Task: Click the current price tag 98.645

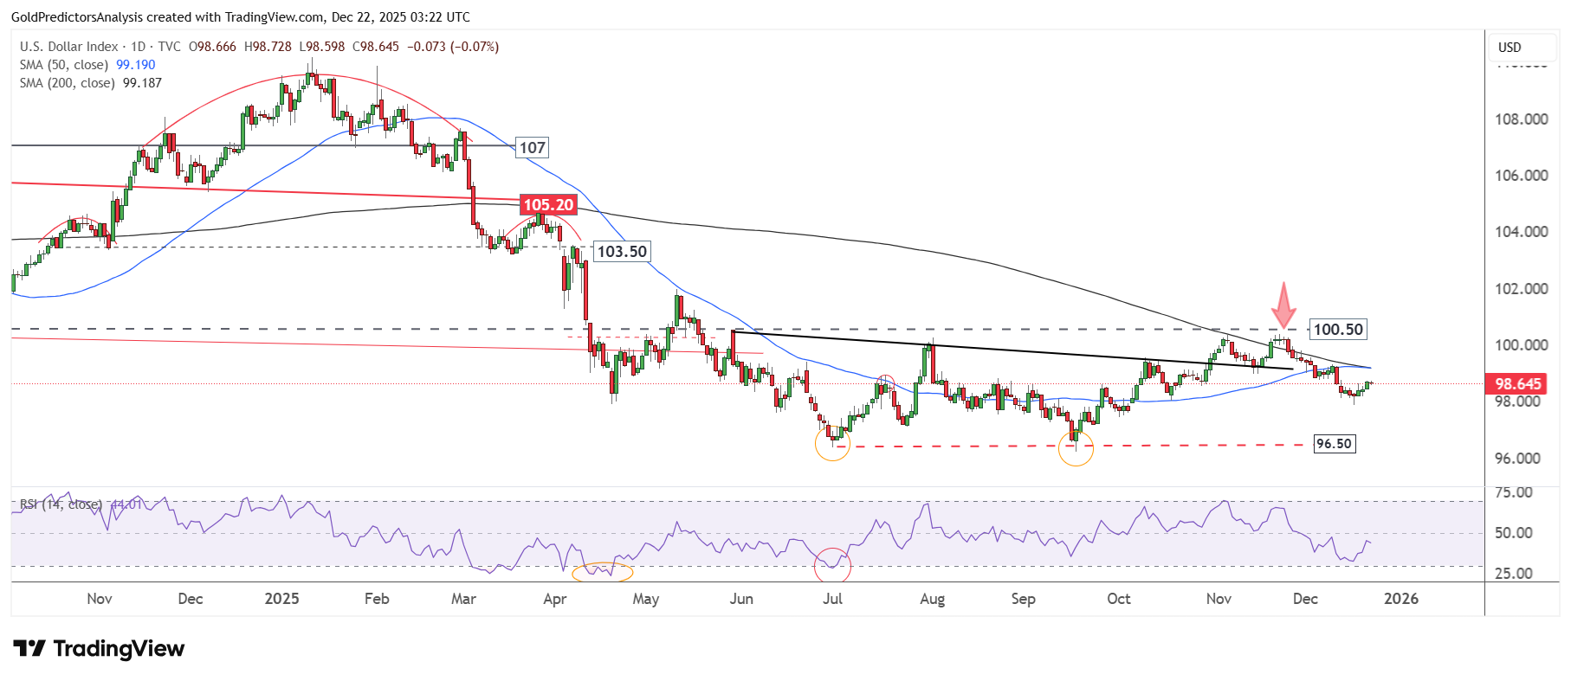Action: pyautogui.click(x=1517, y=383)
